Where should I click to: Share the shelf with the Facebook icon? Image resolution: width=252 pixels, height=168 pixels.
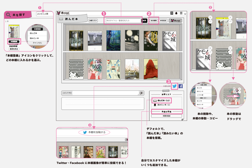(181, 86)
